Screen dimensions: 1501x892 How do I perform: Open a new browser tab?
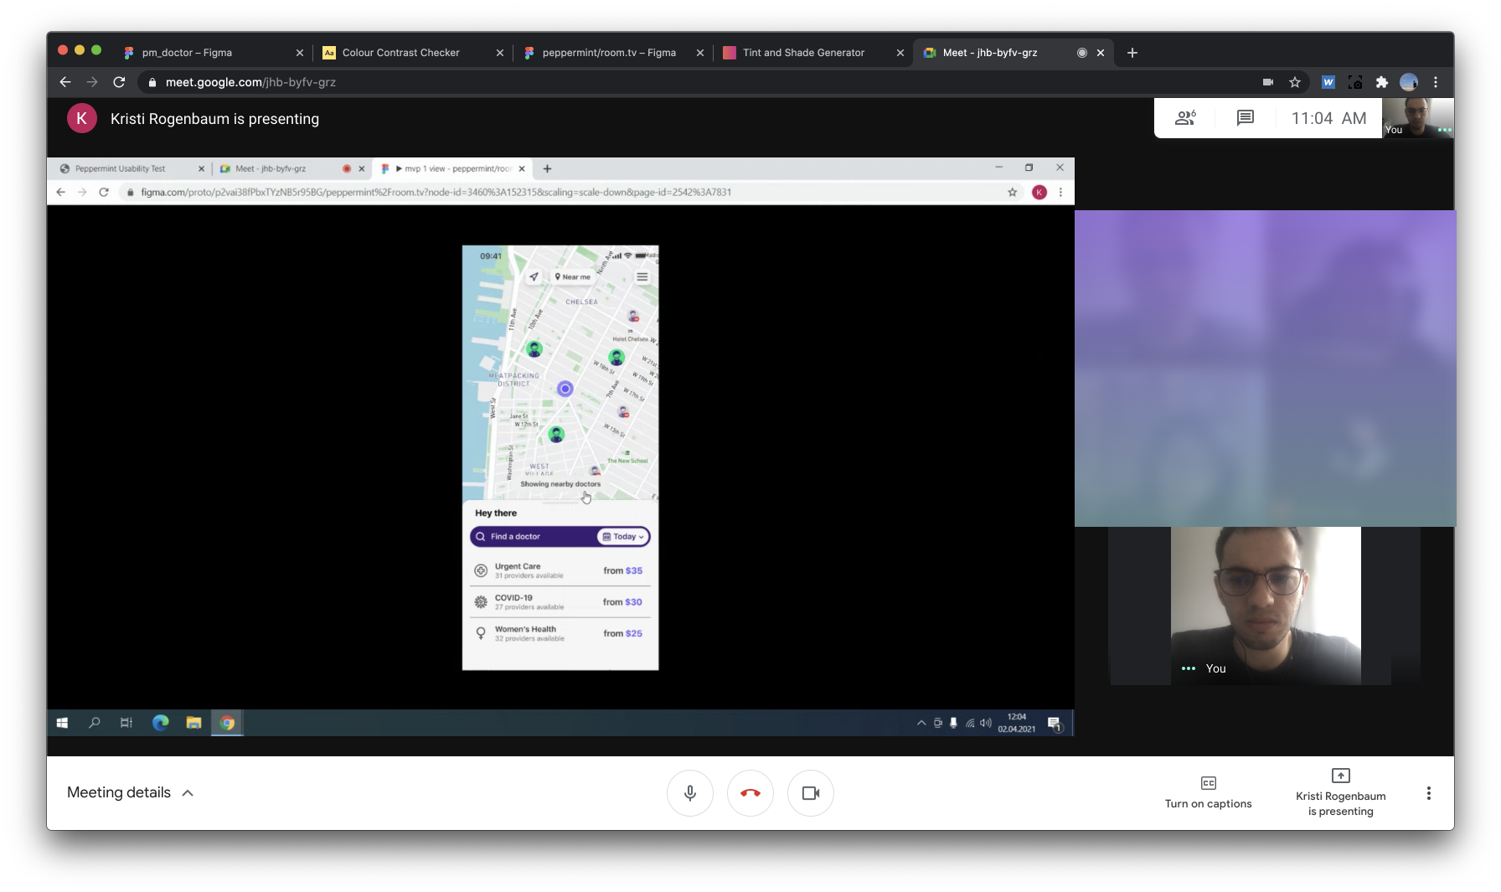point(1132,52)
